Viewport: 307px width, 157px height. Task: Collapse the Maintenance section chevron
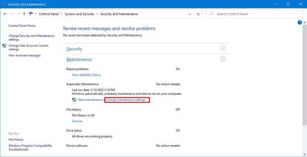(223, 59)
